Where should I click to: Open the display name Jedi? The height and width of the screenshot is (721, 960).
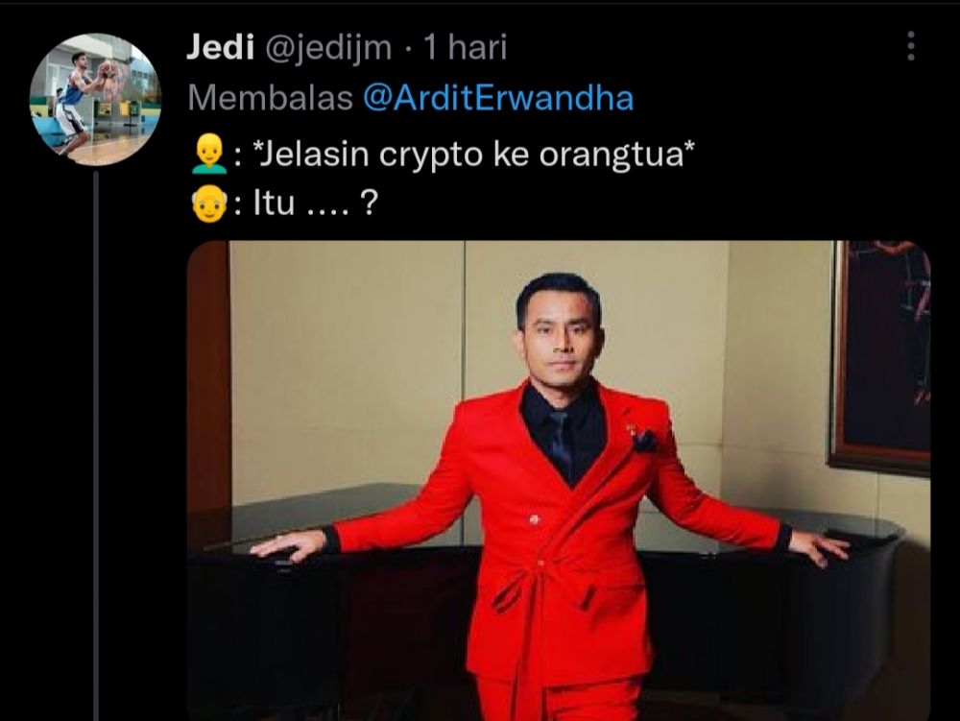tap(220, 47)
